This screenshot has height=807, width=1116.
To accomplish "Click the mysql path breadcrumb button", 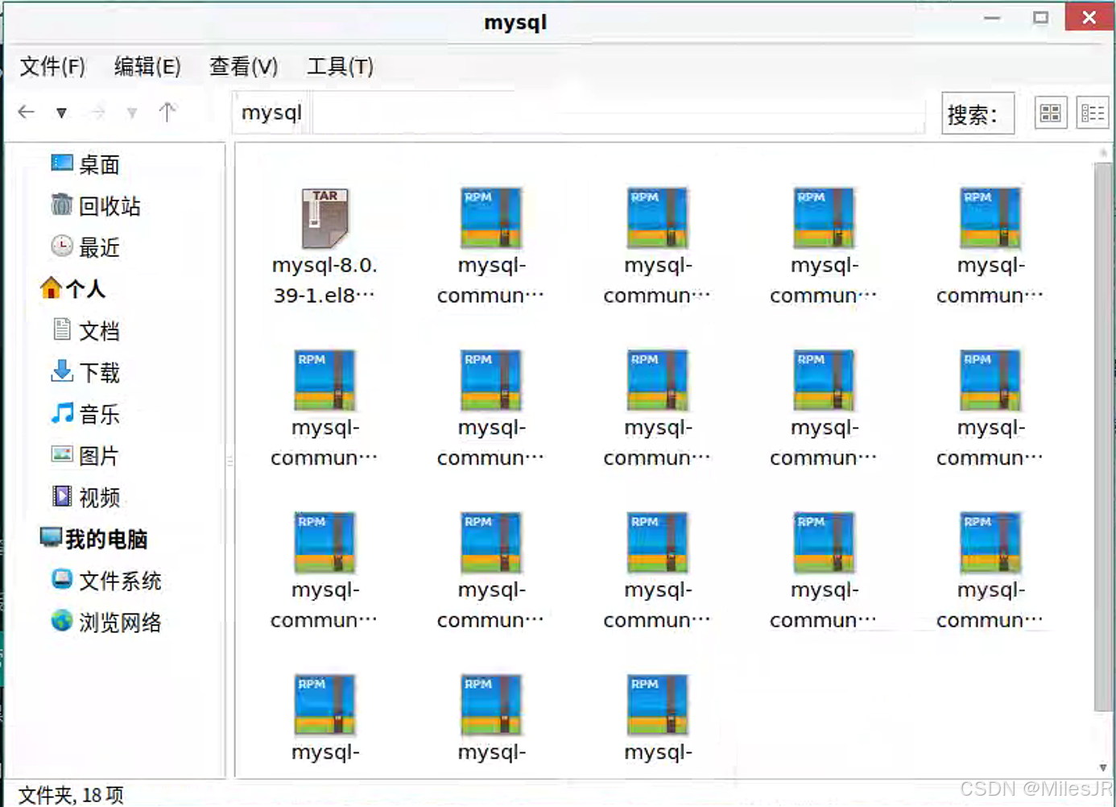I will pos(271,112).
